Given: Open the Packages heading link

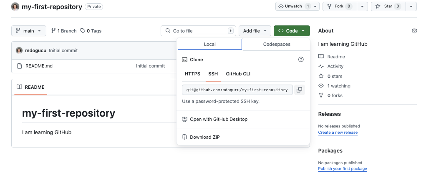Looking at the screenshot, I should point(330,151).
